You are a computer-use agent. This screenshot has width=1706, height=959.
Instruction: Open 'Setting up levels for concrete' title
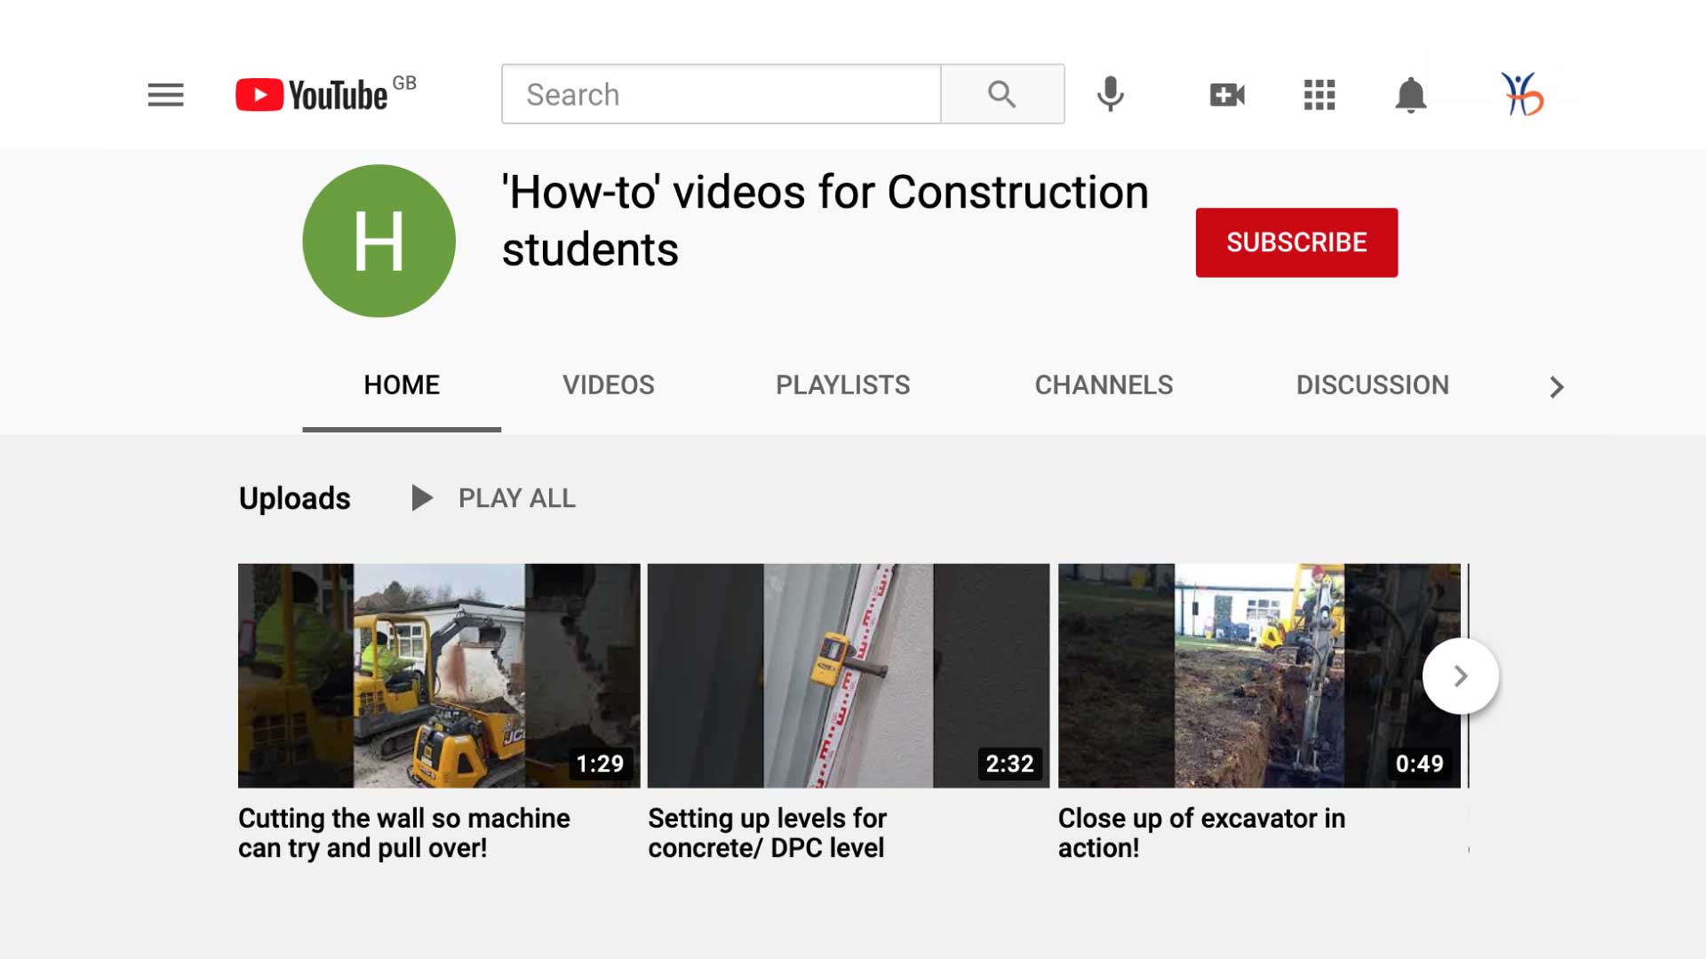(767, 833)
